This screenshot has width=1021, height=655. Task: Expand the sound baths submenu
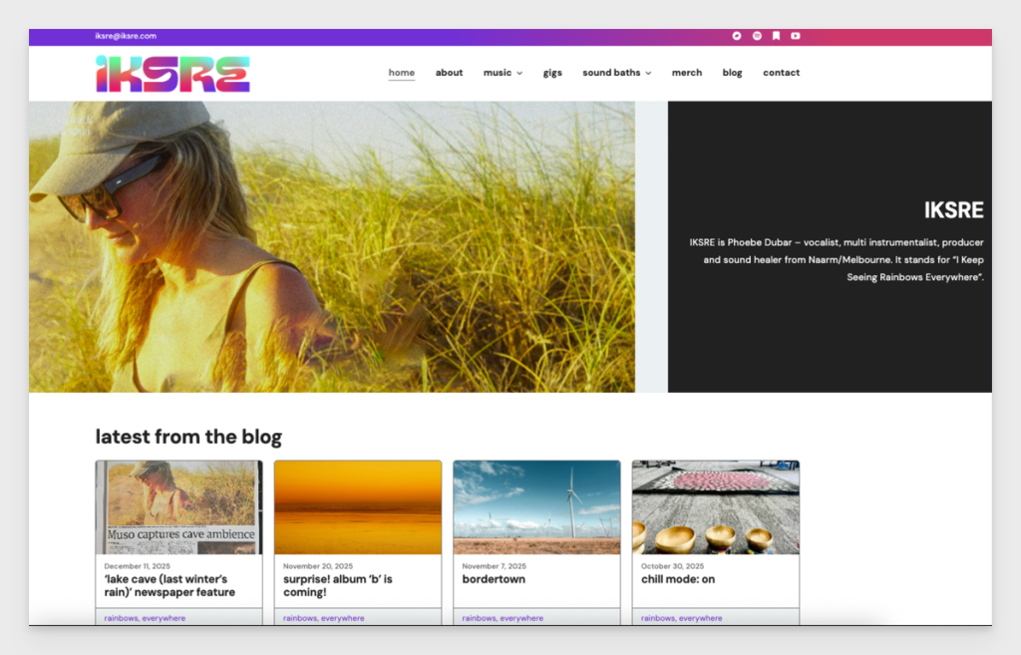pyautogui.click(x=616, y=73)
